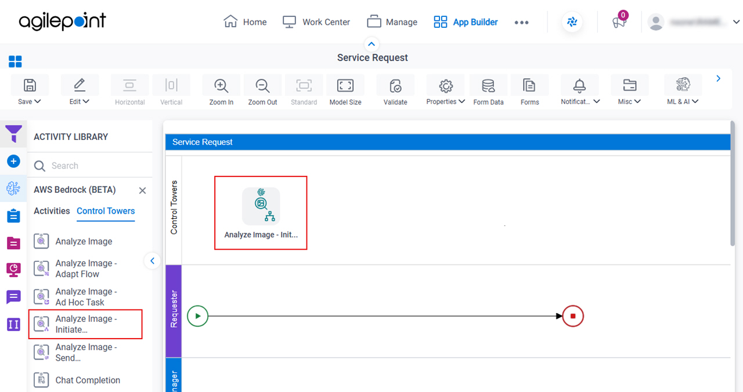Viewport: 743px width, 392px height.
Task: Click the four-square grid icon below the logo
Action: [15, 62]
